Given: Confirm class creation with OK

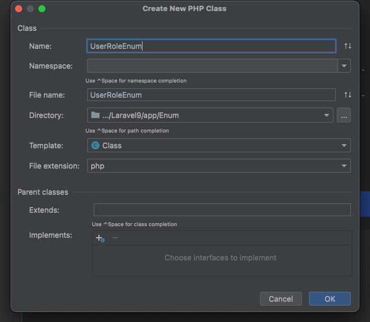Looking at the screenshot, I should point(330,299).
